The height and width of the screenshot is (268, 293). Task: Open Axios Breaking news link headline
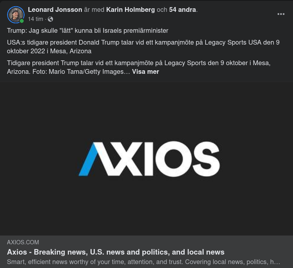click(116, 252)
